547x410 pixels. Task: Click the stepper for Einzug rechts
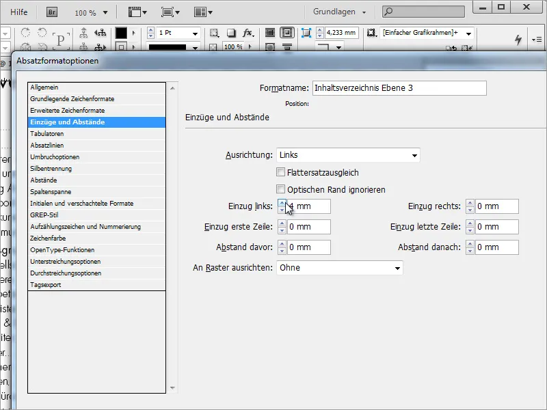470,206
